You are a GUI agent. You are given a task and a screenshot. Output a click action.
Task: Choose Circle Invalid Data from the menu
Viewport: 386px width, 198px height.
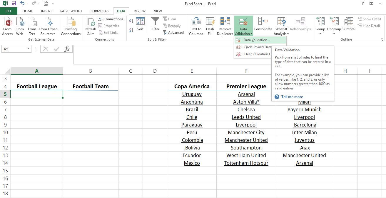click(x=257, y=47)
